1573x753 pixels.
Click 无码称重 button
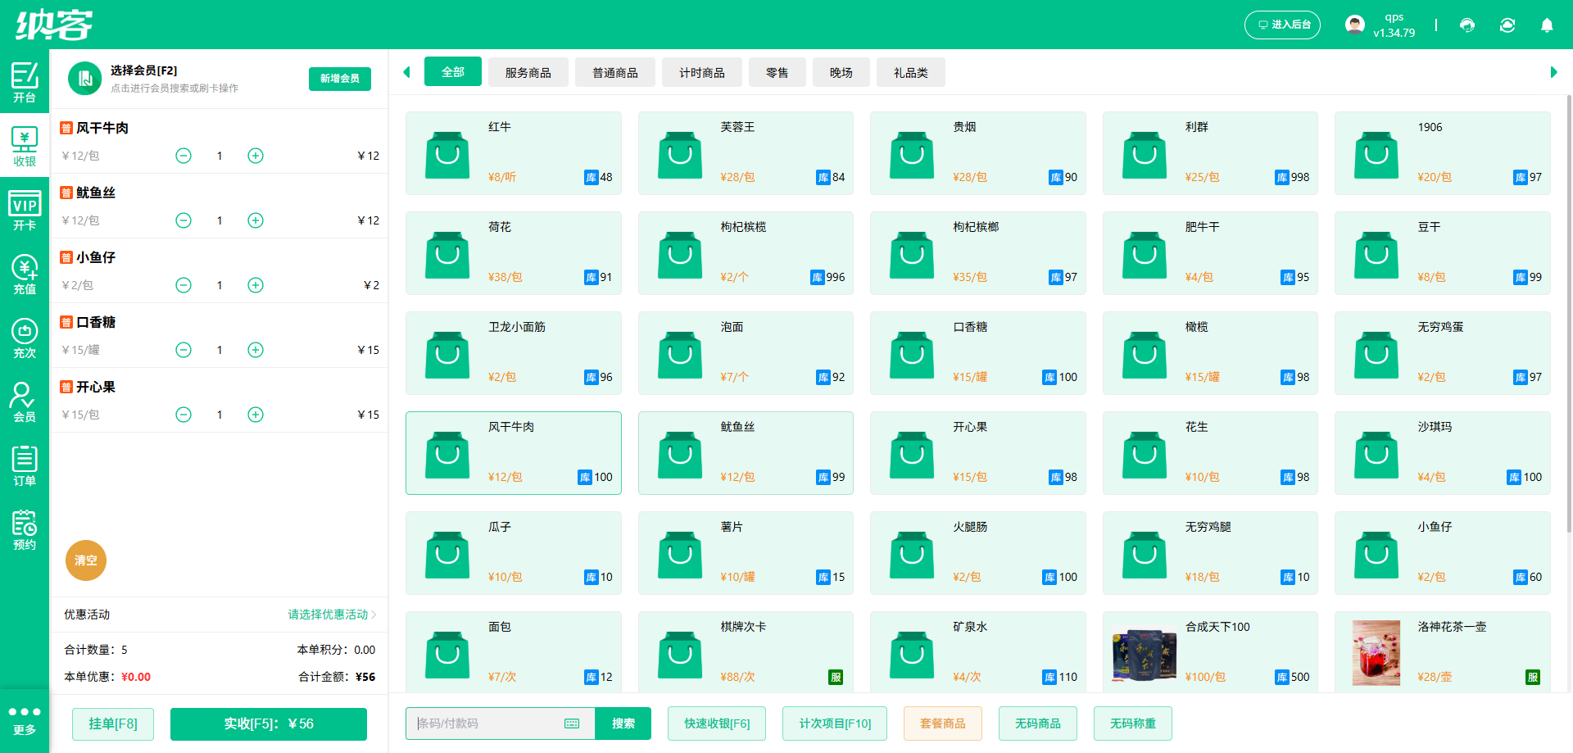[1133, 724]
